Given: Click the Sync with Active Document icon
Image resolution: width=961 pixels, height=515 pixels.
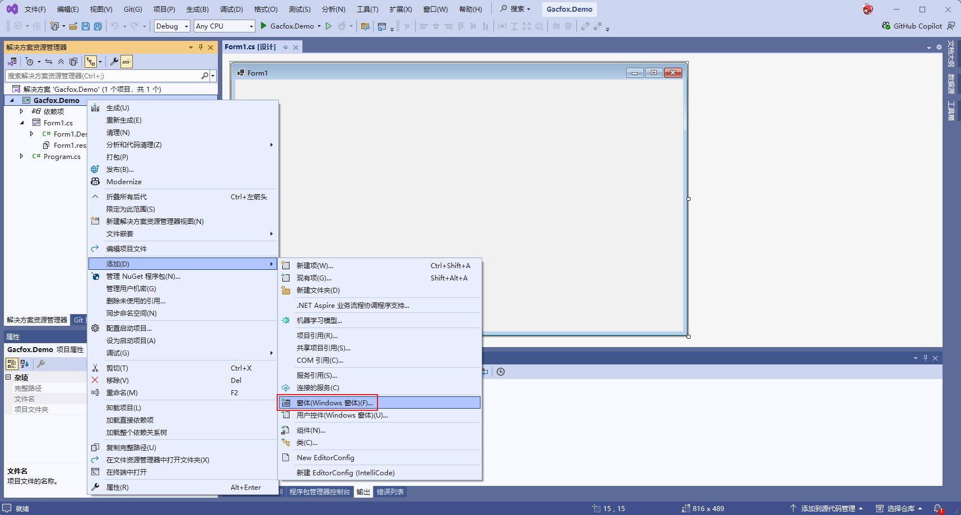Looking at the screenshot, I should [49, 62].
